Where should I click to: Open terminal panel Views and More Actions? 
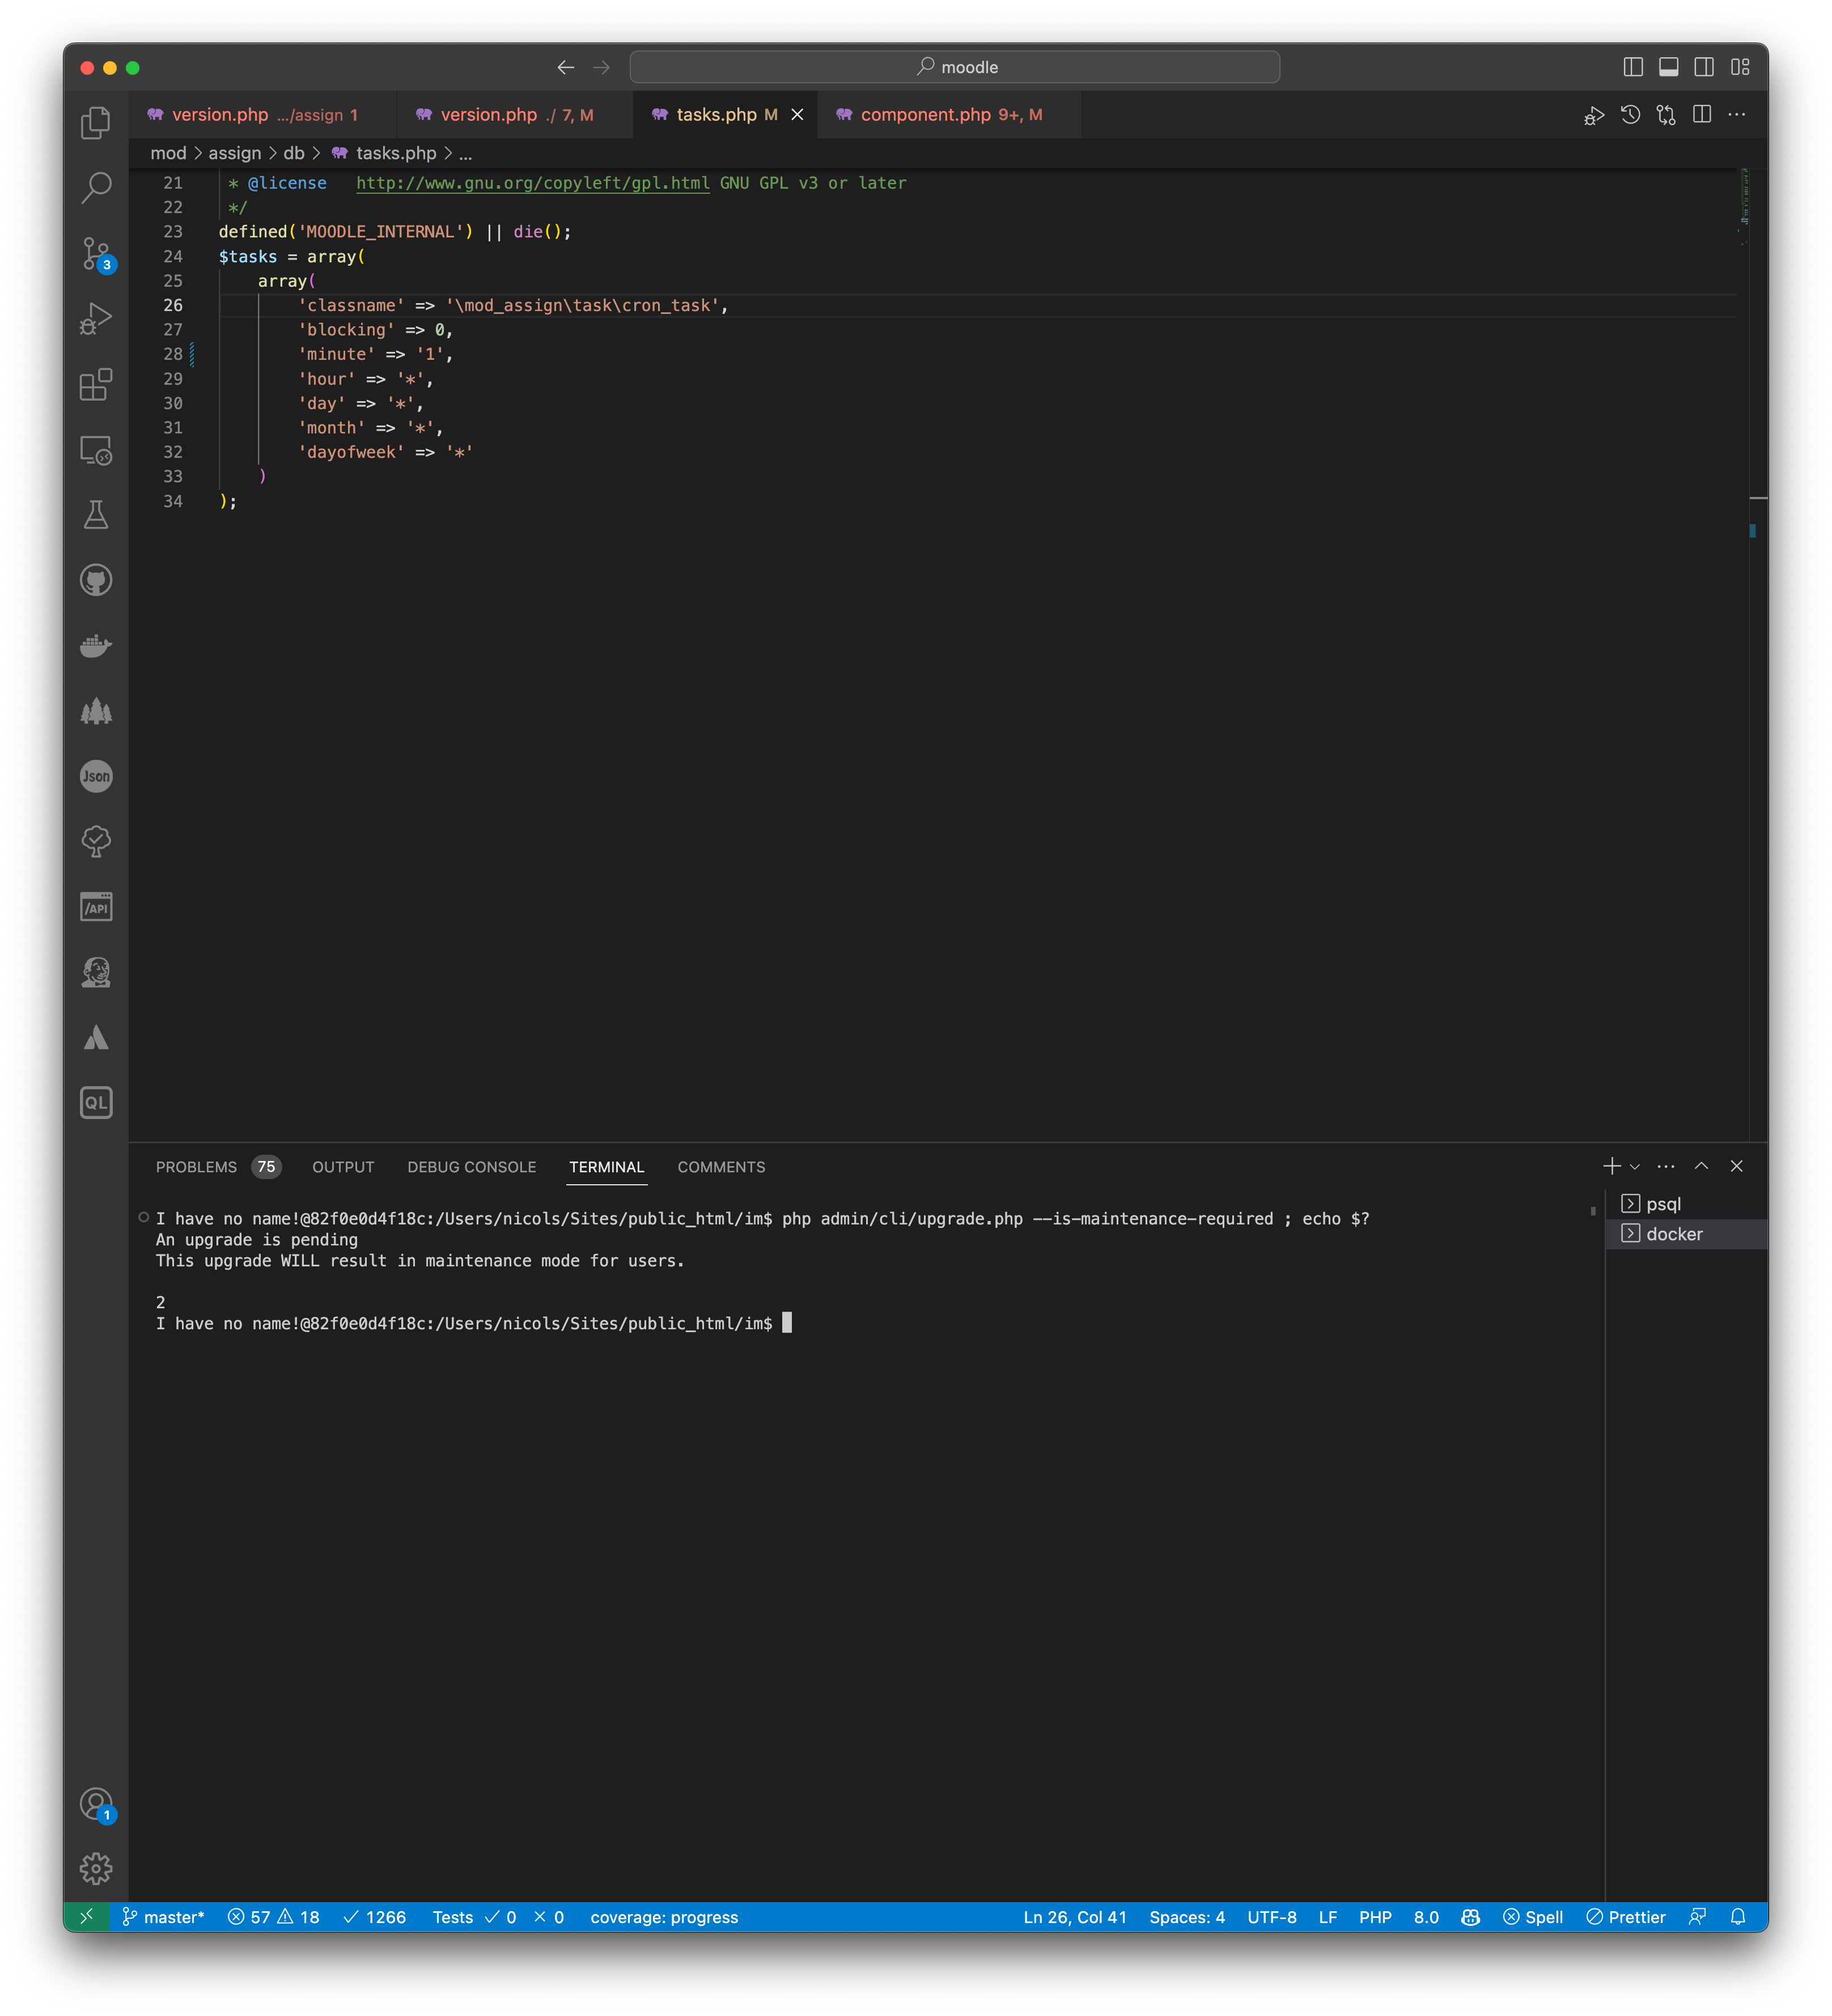(1665, 1166)
